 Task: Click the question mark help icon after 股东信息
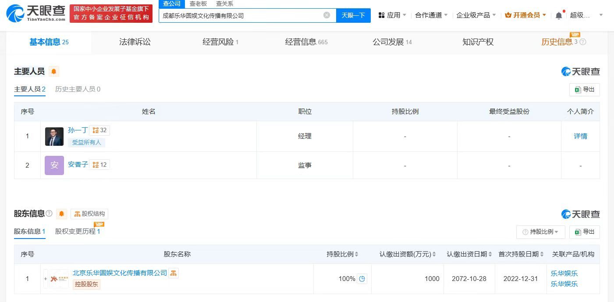pyautogui.click(x=49, y=214)
